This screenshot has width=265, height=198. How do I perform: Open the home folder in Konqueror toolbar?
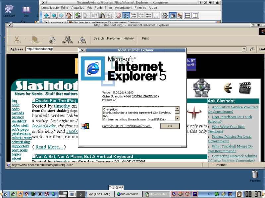[69, 16]
